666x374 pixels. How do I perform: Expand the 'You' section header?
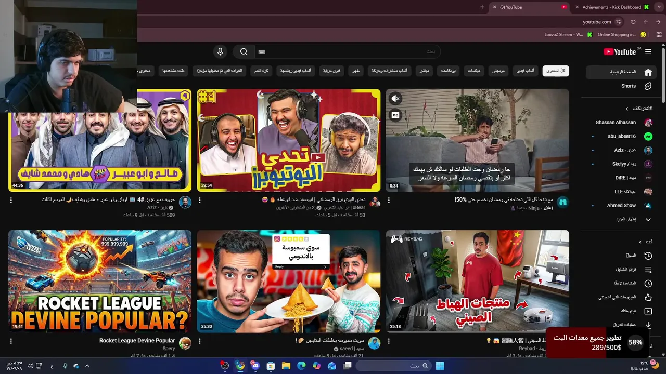tap(645, 242)
